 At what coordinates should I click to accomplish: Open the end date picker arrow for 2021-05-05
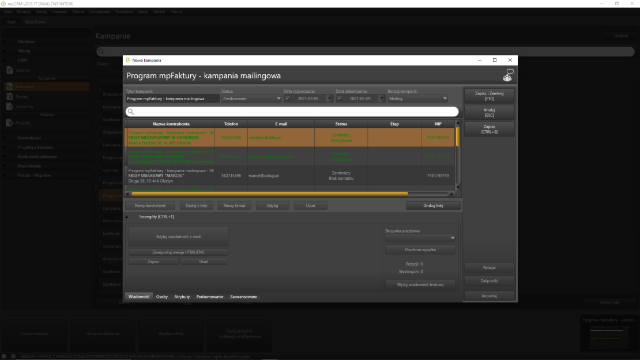point(381,98)
